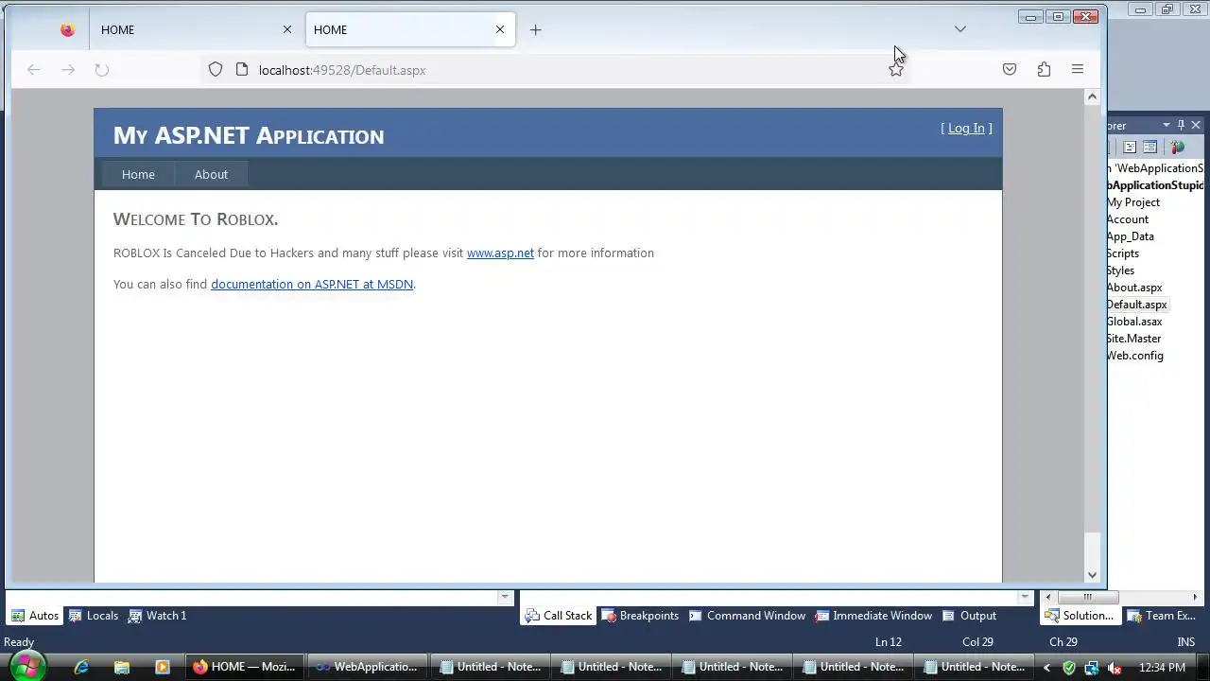
Task: Select Web.config in Solution Explorer
Action: coord(1135,356)
